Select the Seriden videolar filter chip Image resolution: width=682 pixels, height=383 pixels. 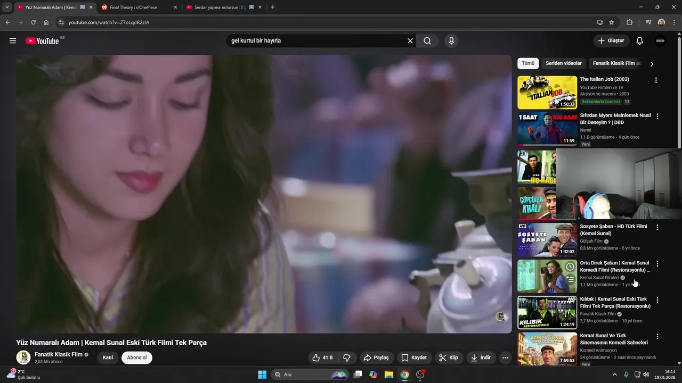564,63
